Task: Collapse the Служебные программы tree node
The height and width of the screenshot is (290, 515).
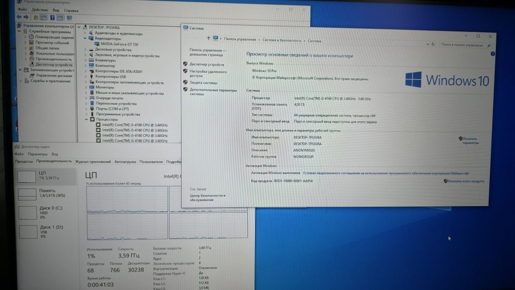Action: pos(20,31)
